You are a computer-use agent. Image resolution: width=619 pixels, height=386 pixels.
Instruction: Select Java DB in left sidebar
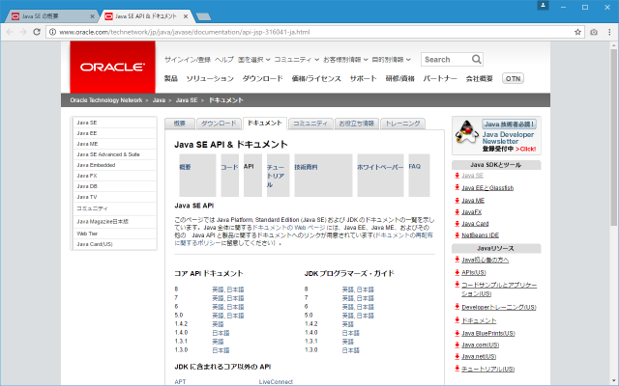(x=114, y=186)
